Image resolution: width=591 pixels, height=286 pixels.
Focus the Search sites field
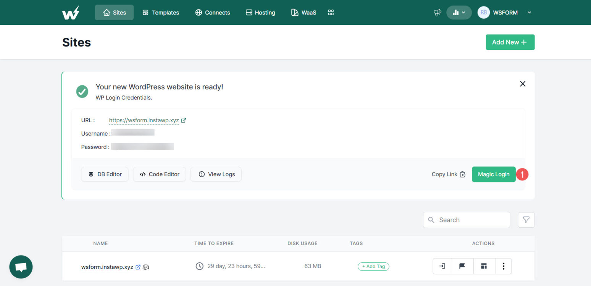pyautogui.click(x=467, y=220)
